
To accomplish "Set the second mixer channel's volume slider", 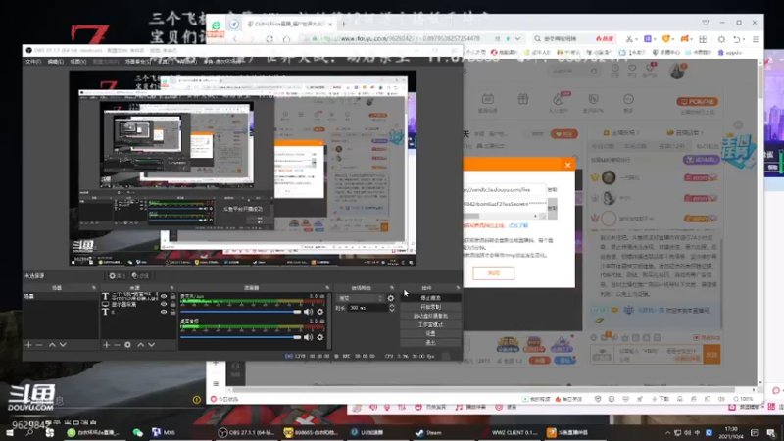I will tap(241, 337).
